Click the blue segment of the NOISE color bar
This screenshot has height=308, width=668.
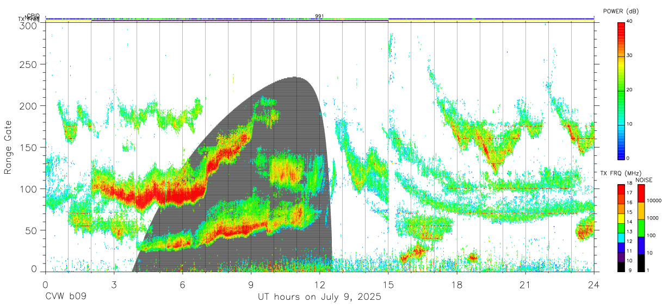[x=641, y=246]
